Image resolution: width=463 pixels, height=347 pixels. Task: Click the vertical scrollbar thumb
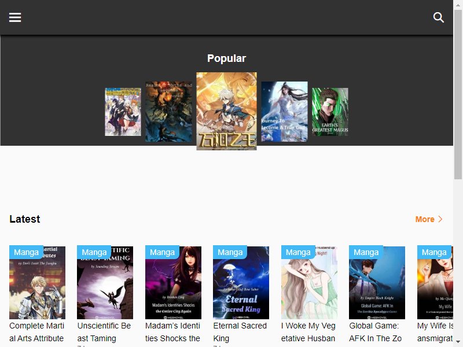pos(458,94)
